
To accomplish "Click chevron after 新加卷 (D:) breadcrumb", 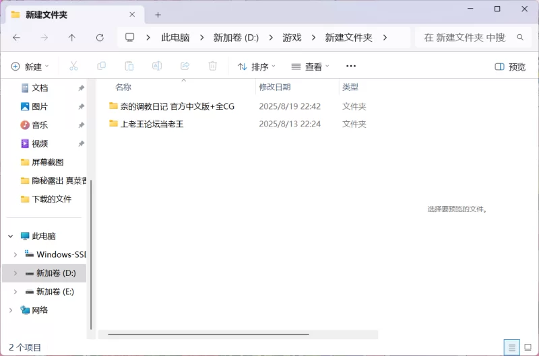I will 271,38.
